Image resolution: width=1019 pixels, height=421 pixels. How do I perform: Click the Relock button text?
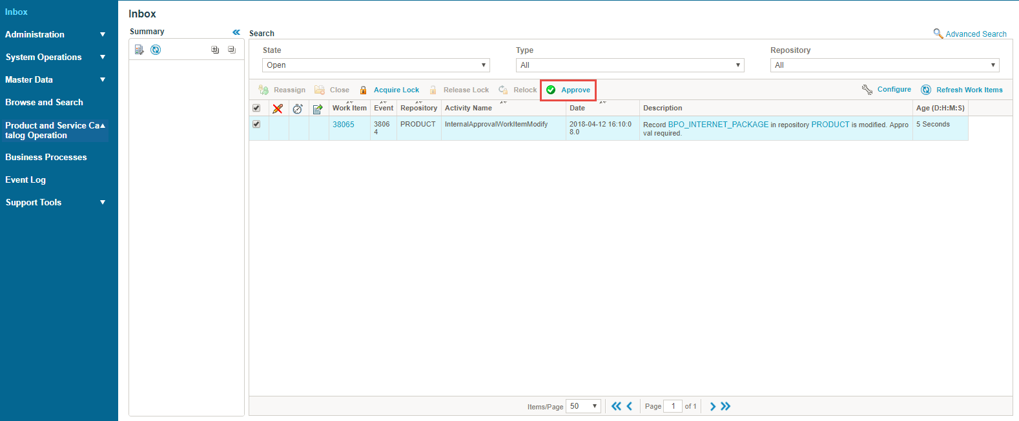525,90
